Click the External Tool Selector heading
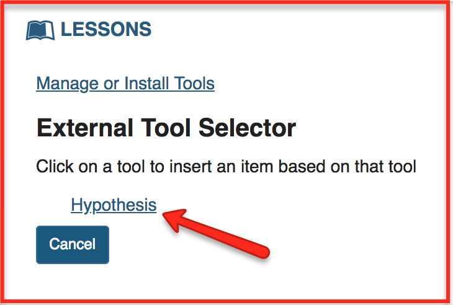The width and height of the screenshot is (453, 305). (166, 128)
